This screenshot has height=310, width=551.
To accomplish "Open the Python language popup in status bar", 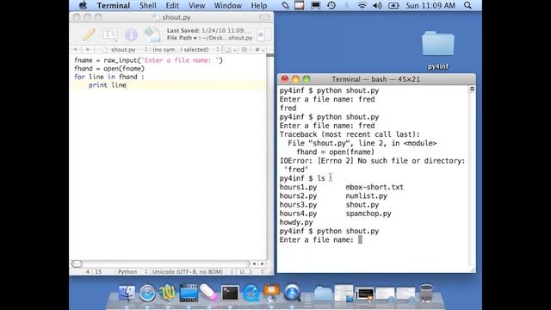I will coord(132,272).
